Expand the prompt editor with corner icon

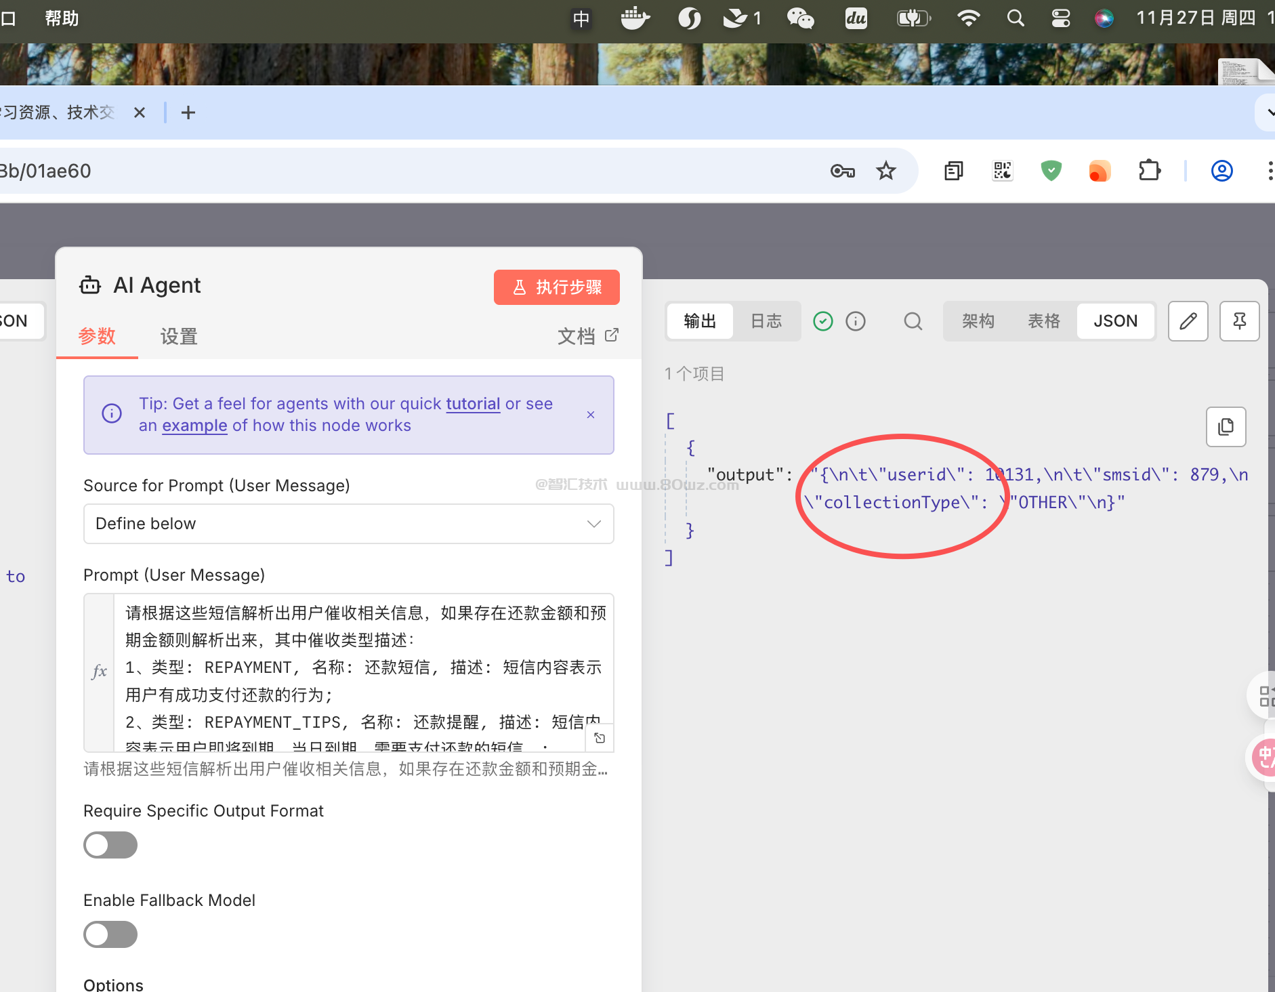600,739
